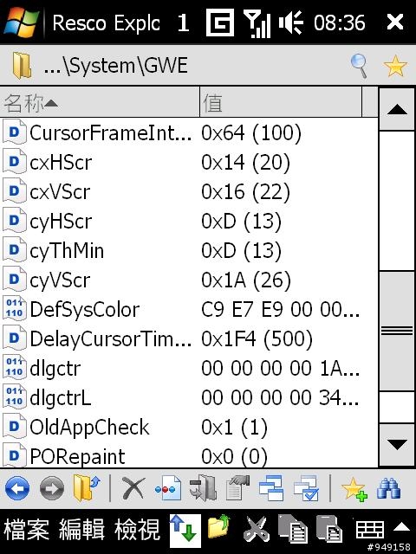Click the blue back arrow icon

point(17,488)
